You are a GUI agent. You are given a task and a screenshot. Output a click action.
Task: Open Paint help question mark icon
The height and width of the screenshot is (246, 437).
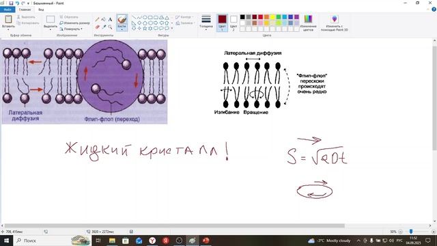[434, 10]
